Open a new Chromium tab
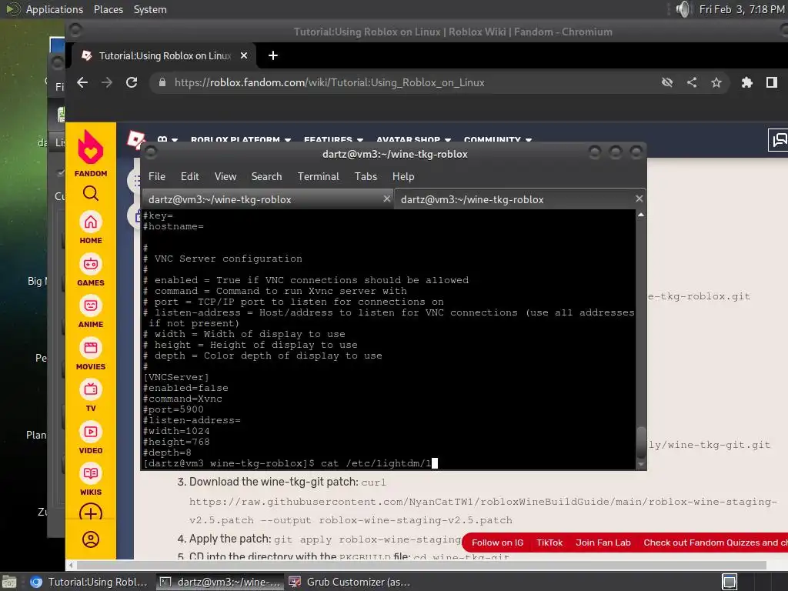Image resolution: width=788 pixels, height=591 pixels. click(x=273, y=55)
